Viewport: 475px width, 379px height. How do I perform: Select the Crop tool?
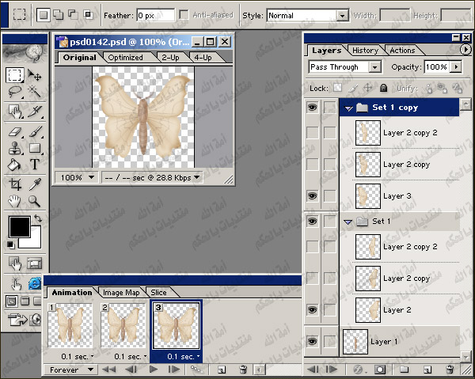14,184
